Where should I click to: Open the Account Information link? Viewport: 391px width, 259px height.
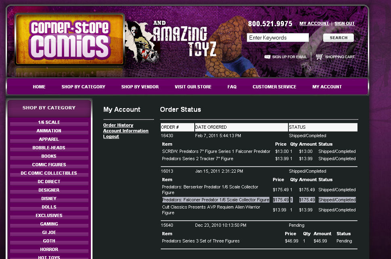point(126,131)
